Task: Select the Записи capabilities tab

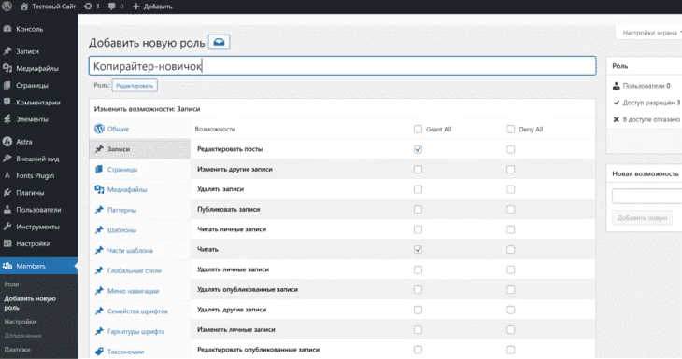Action: coord(139,149)
